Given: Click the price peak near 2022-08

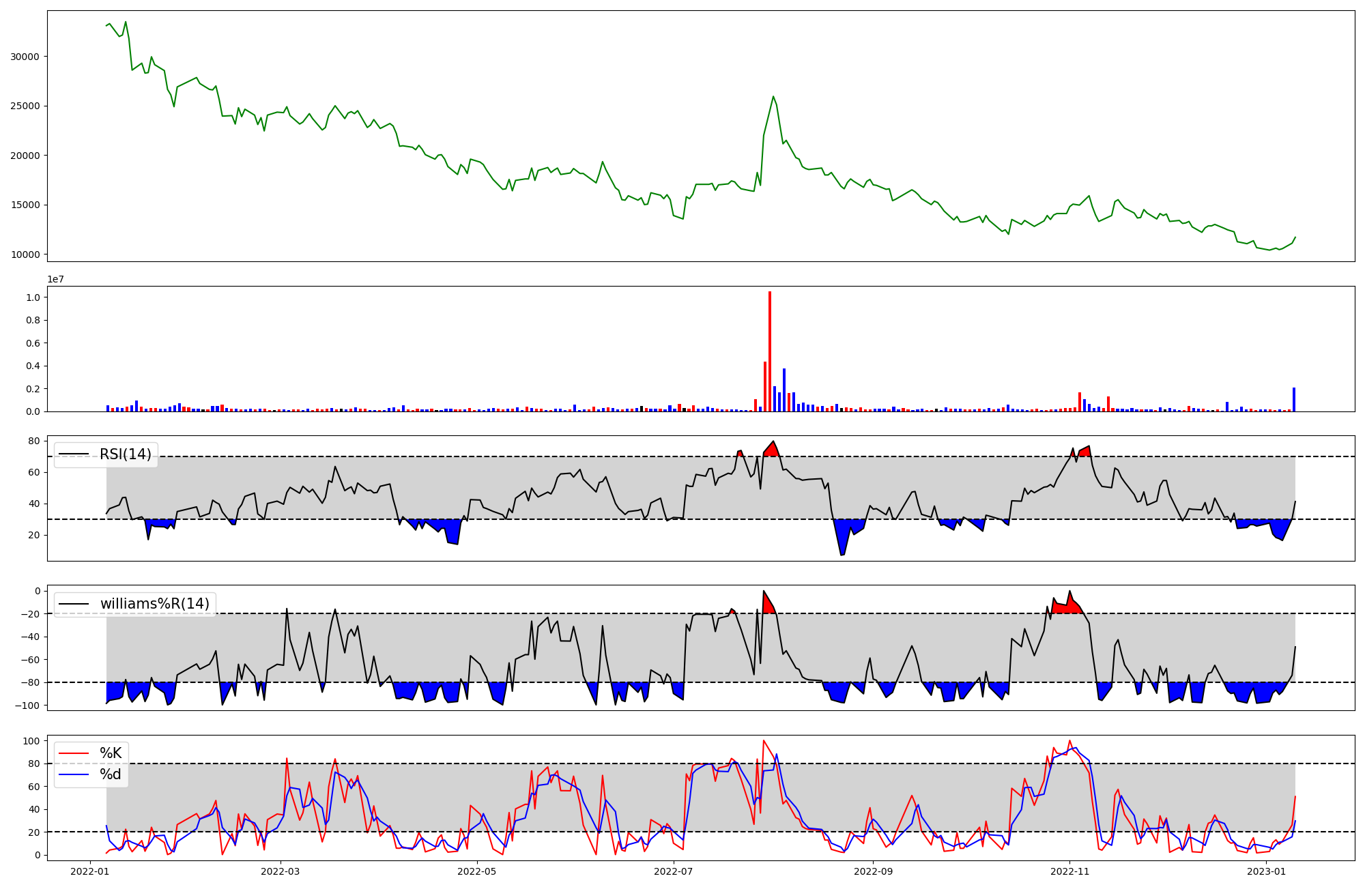Looking at the screenshot, I should tap(773, 97).
